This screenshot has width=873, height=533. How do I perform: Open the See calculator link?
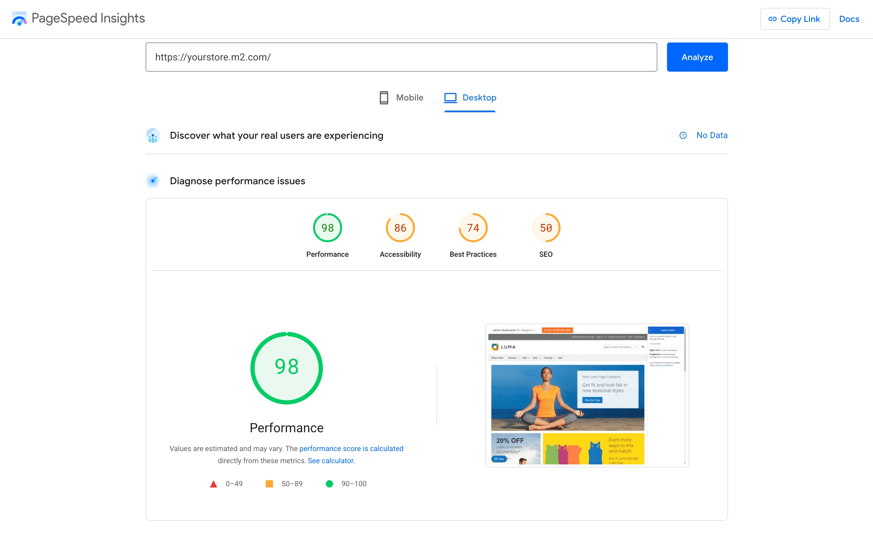(x=331, y=460)
